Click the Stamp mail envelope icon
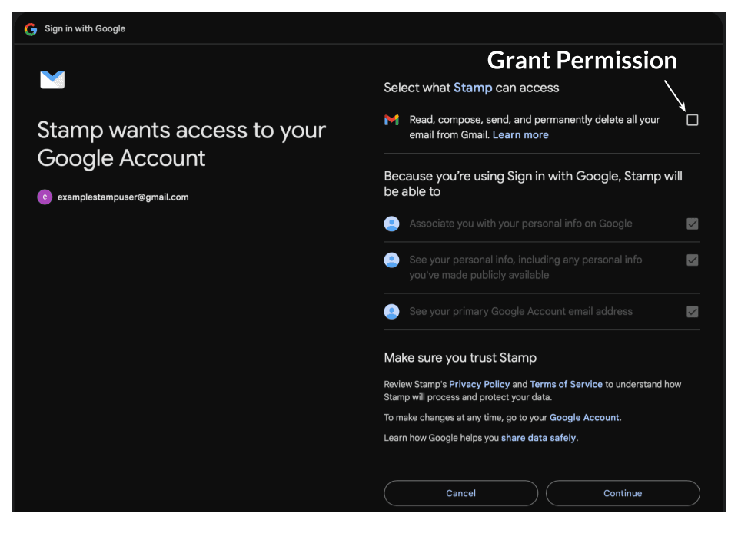Viewport: 738px width, 553px height. point(52,79)
